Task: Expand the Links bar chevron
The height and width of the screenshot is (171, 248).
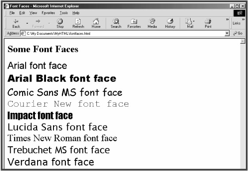Action: [x=243, y=19]
